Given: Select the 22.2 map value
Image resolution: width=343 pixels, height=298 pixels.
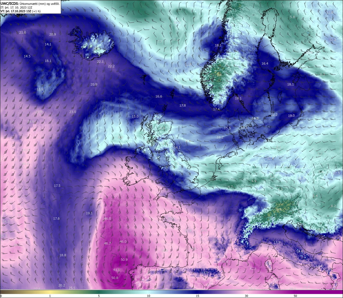Looking at the screenshot, I should (111, 66).
